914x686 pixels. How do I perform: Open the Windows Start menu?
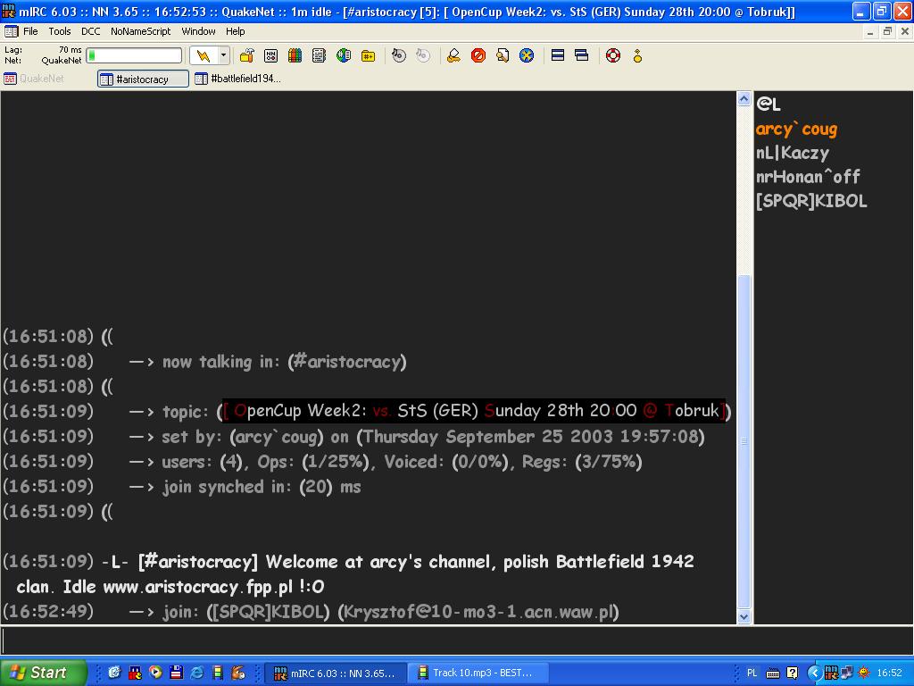tap(43, 673)
